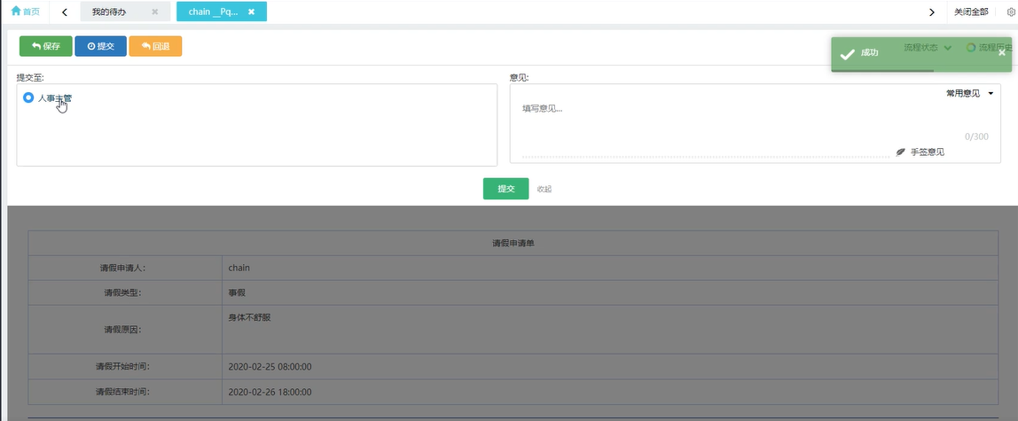
Task: Dismiss the 成功 notification toast
Action: coord(1002,52)
